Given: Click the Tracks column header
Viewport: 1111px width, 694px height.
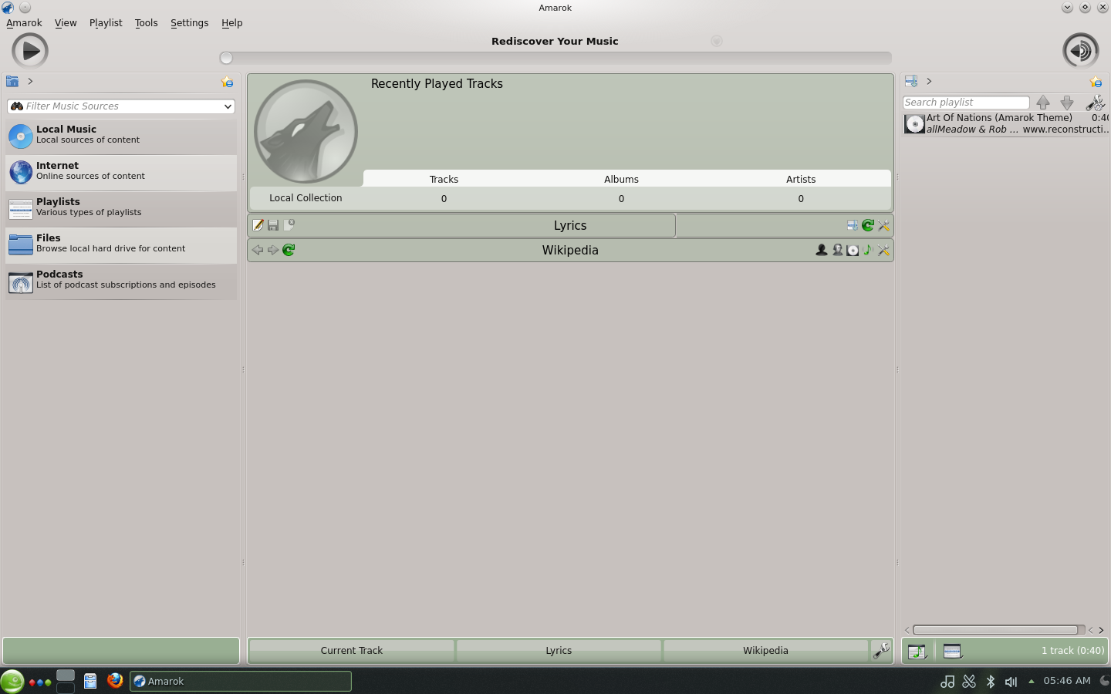Looking at the screenshot, I should (444, 179).
